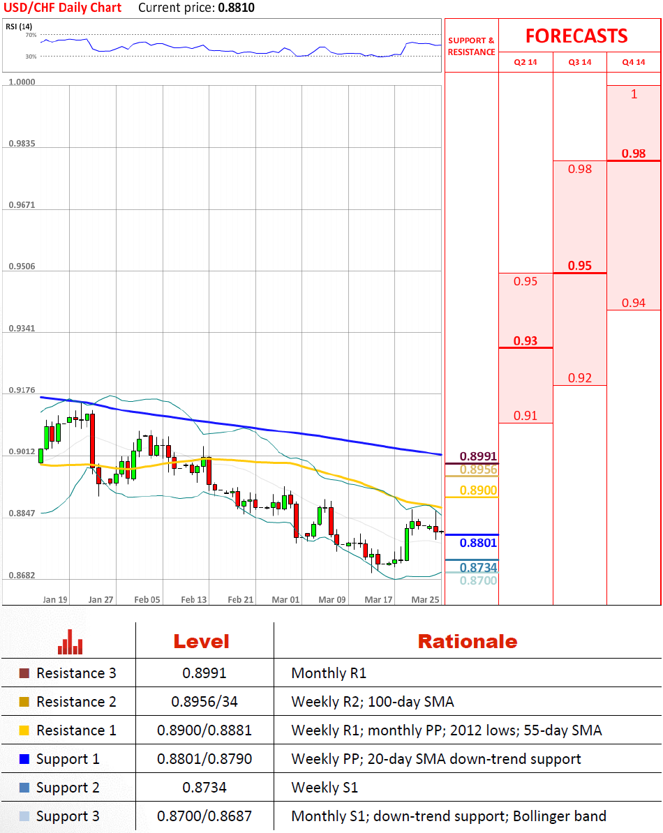The width and height of the screenshot is (663, 833).
Task: Click the Jan 19 date axis label
Action: pyautogui.click(x=54, y=599)
